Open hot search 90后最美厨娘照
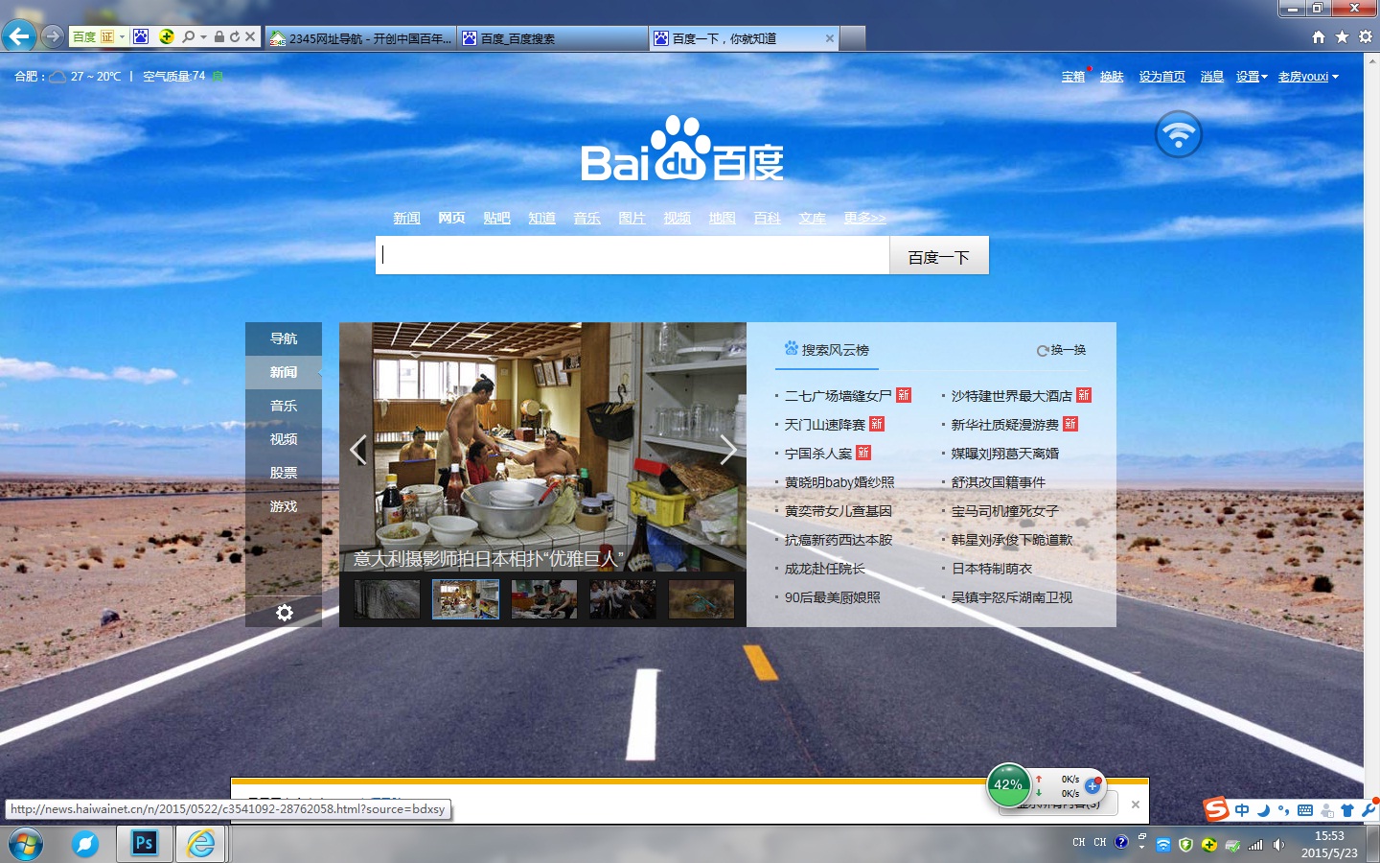 (833, 596)
